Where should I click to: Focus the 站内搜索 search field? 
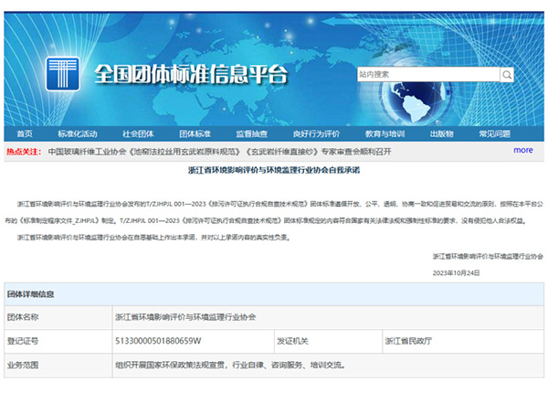point(428,74)
